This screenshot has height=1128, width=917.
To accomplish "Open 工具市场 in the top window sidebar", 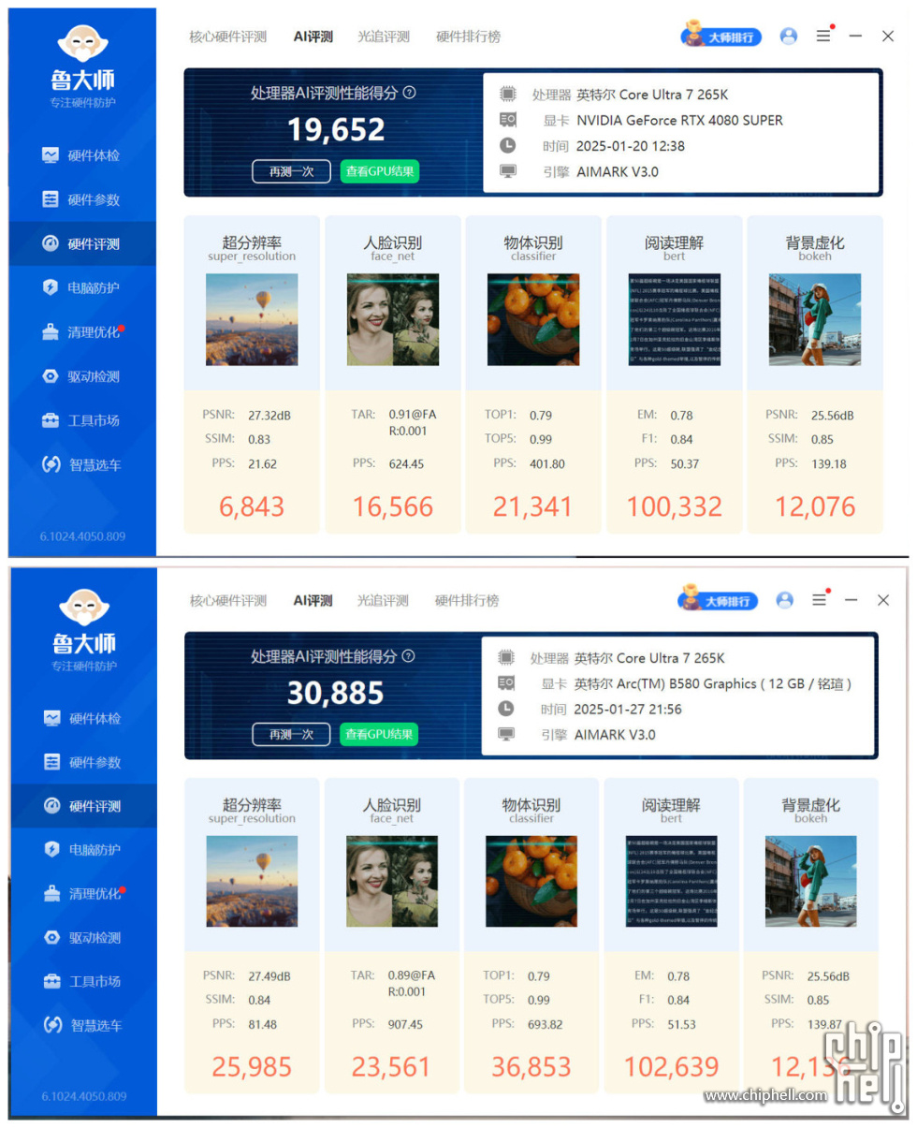I will click(x=81, y=420).
